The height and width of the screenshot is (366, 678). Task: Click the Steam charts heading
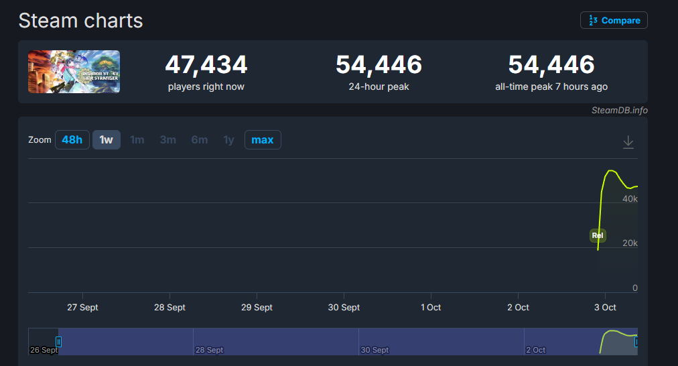point(80,20)
